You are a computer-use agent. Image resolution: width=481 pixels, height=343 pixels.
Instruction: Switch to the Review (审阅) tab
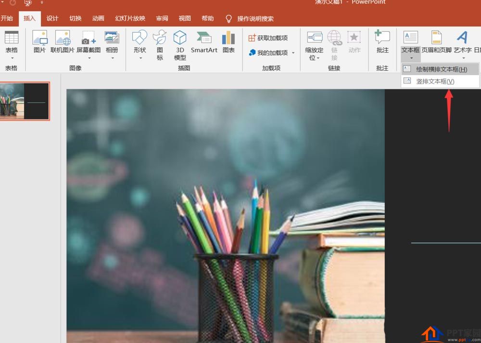point(162,18)
